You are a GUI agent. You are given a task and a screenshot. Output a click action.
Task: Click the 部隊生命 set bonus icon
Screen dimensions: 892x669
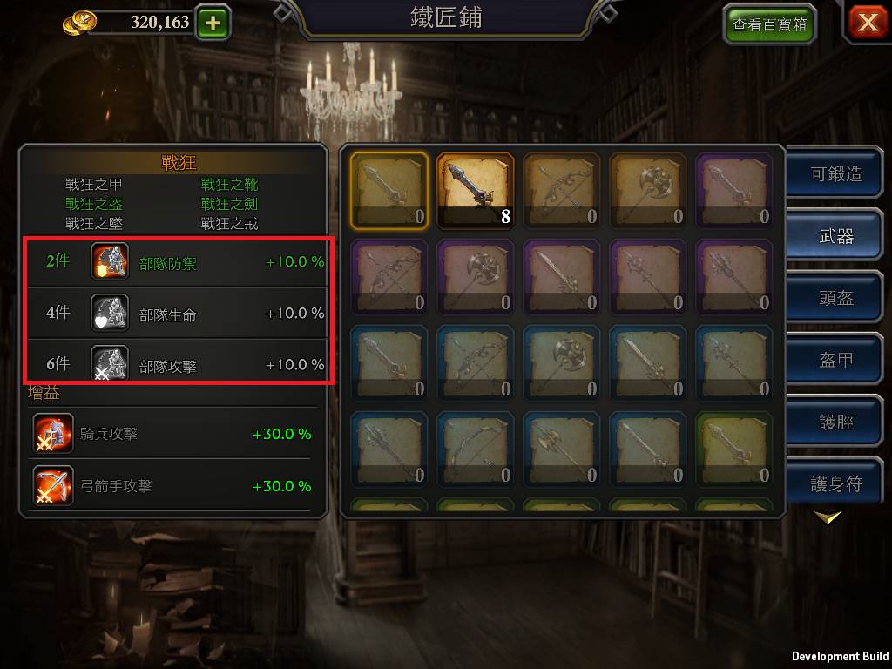pyautogui.click(x=110, y=313)
